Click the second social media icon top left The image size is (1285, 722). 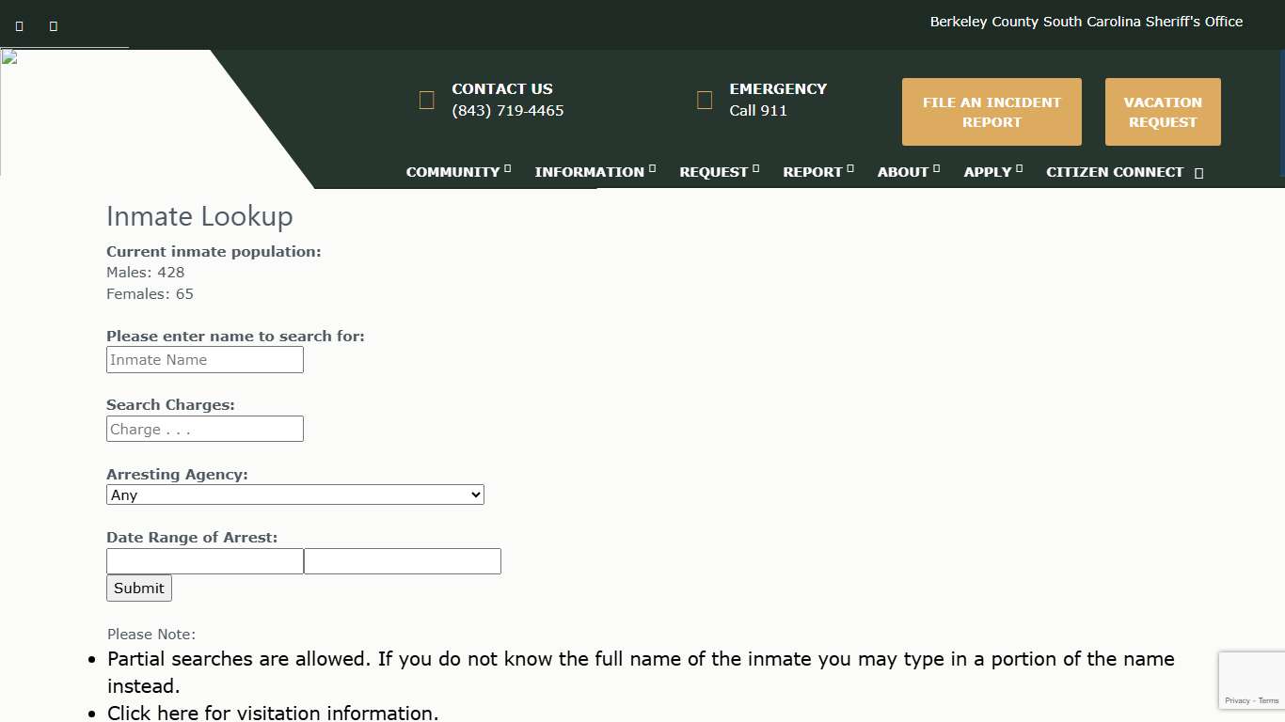53,25
